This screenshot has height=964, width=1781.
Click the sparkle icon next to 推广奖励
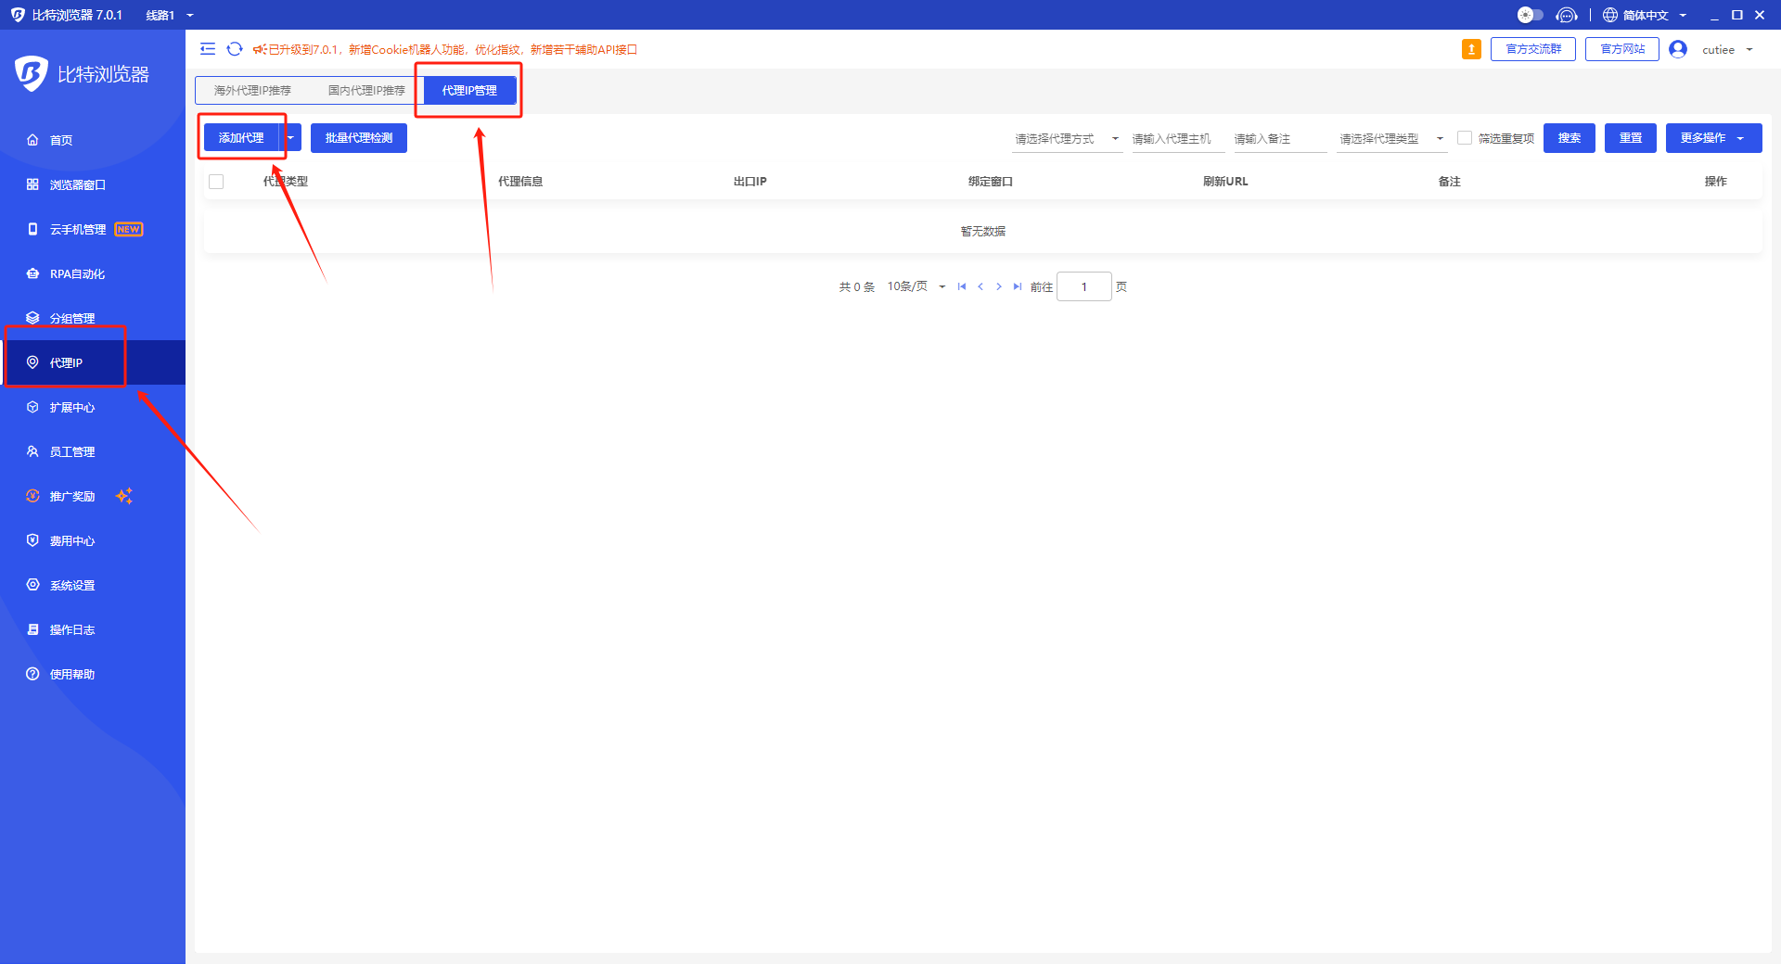tap(124, 496)
